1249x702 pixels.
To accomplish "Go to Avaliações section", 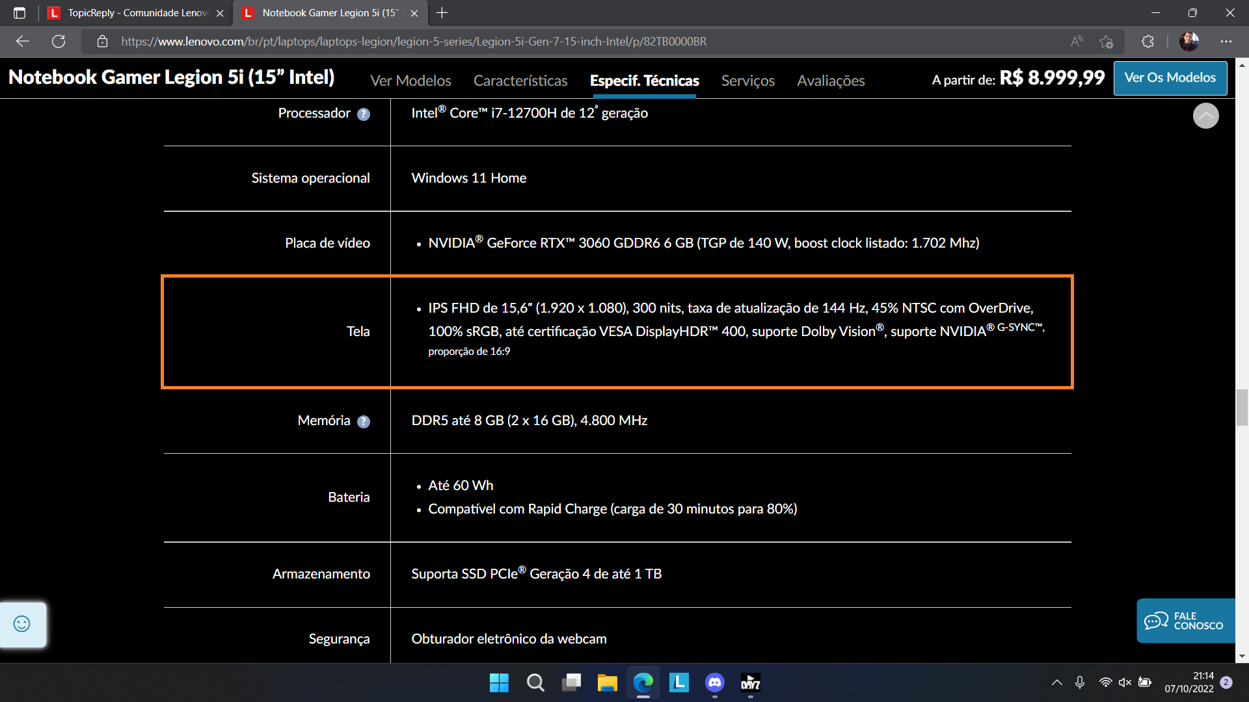I will 831,81.
